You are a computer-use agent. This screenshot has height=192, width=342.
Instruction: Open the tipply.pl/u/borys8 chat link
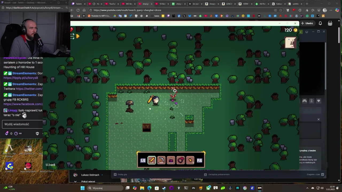point(21,78)
